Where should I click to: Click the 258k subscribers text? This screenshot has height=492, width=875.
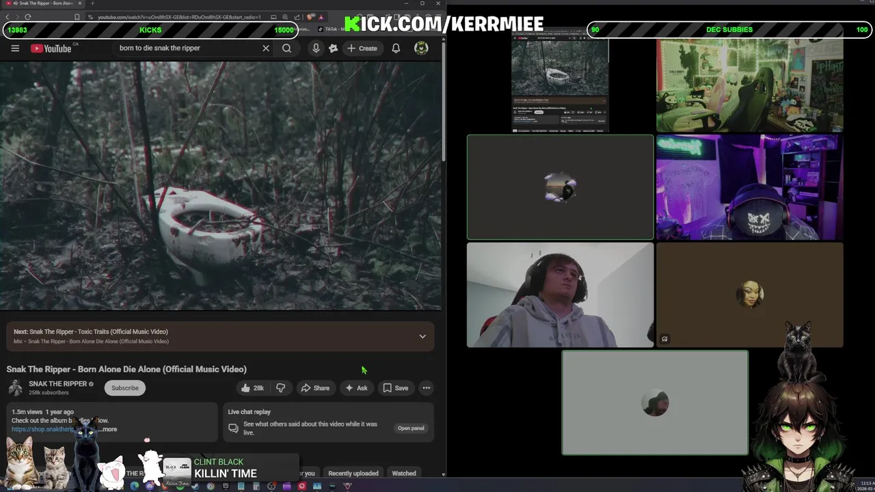49,393
